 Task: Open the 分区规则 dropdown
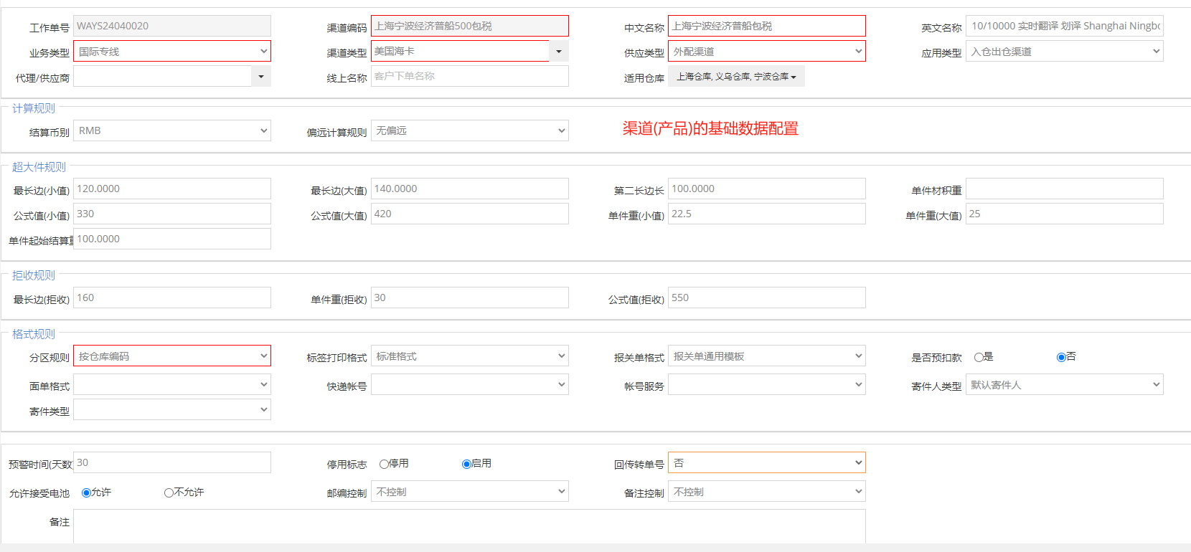172,356
